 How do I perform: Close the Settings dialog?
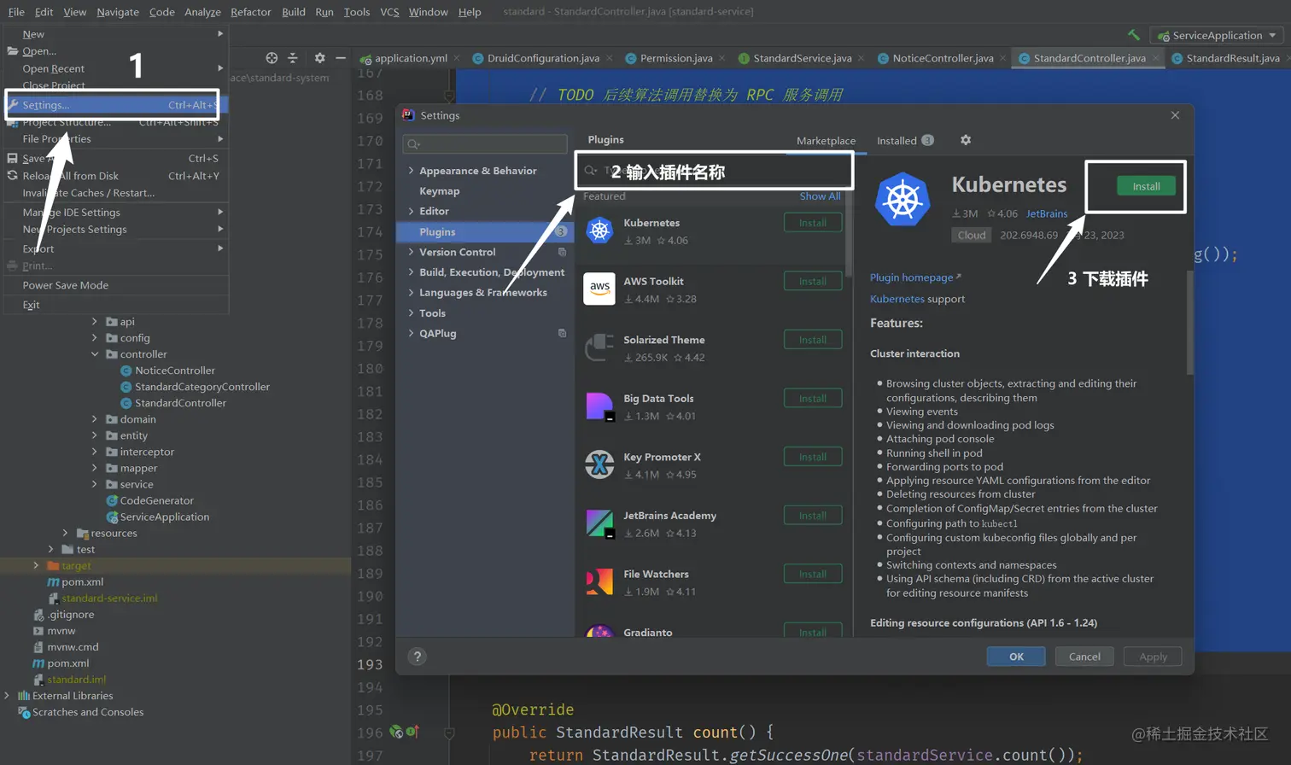(1175, 115)
